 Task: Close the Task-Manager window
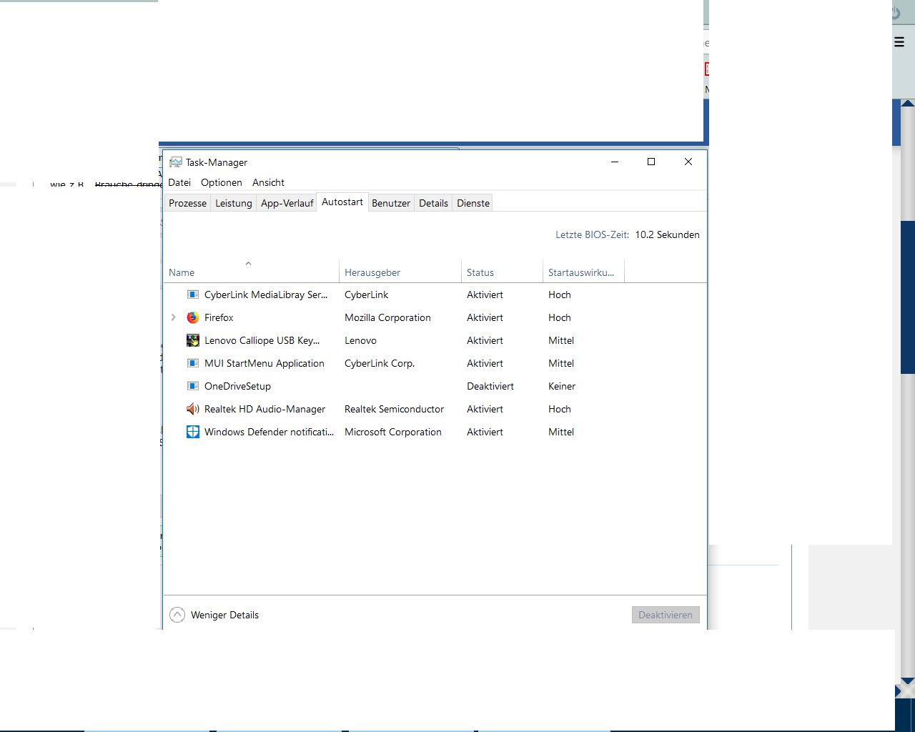click(x=688, y=162)
